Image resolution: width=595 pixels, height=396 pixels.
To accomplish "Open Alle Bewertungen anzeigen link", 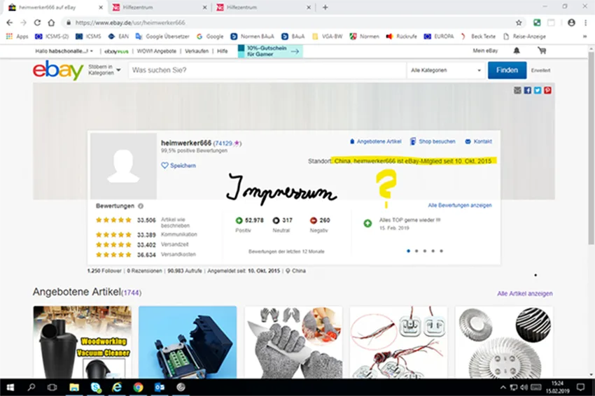I will coord(460,205).
